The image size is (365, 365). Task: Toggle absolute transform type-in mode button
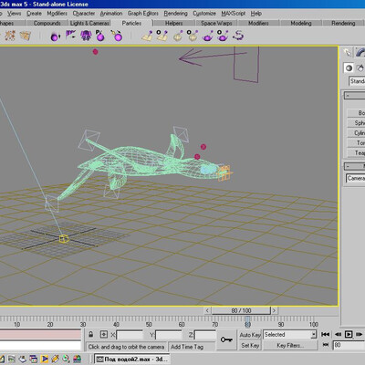(x=104, y=335)
